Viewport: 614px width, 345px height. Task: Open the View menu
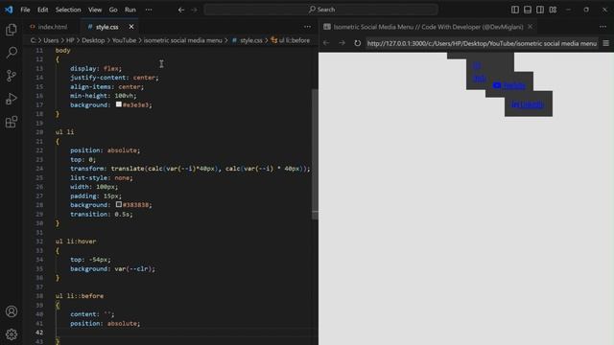tap(95, 10)
